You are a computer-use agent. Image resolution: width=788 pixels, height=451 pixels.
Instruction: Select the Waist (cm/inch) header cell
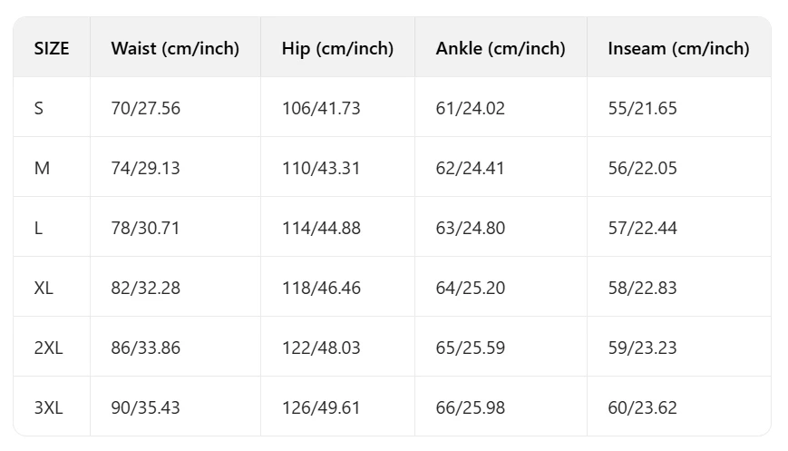tap(175, 49)
